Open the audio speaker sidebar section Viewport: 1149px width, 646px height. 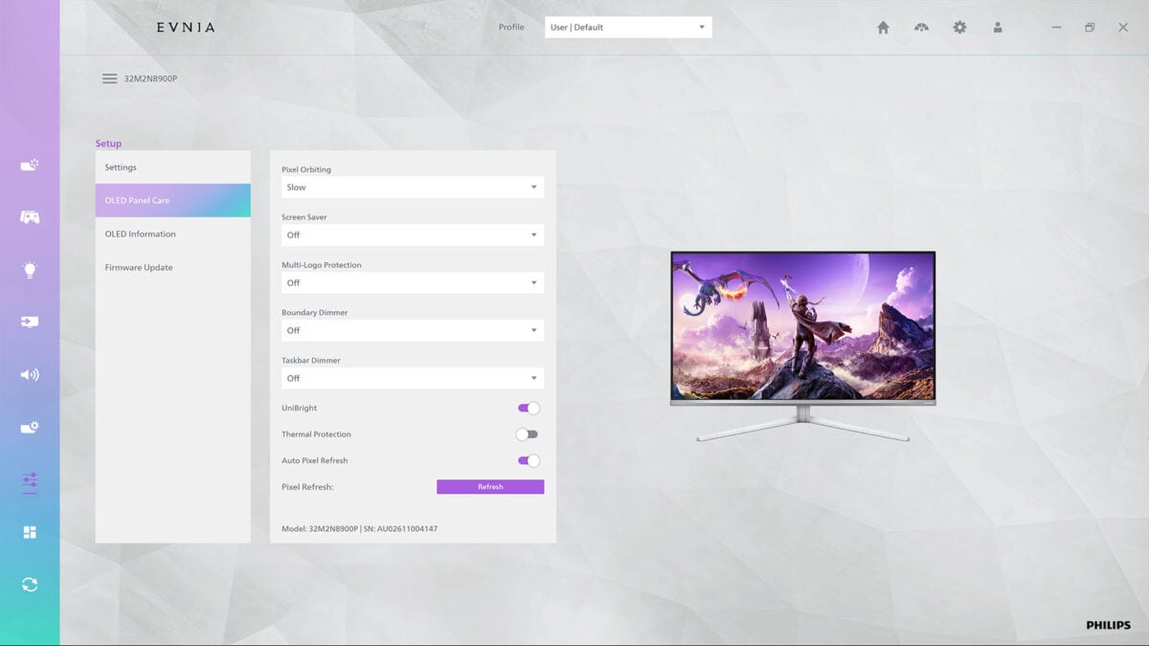30,374
